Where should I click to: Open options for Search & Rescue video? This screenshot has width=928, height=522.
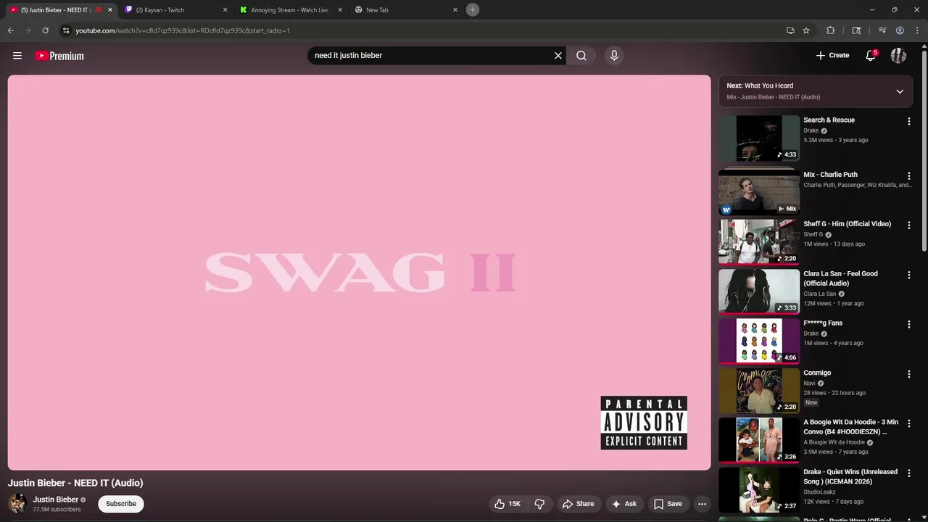908,122
